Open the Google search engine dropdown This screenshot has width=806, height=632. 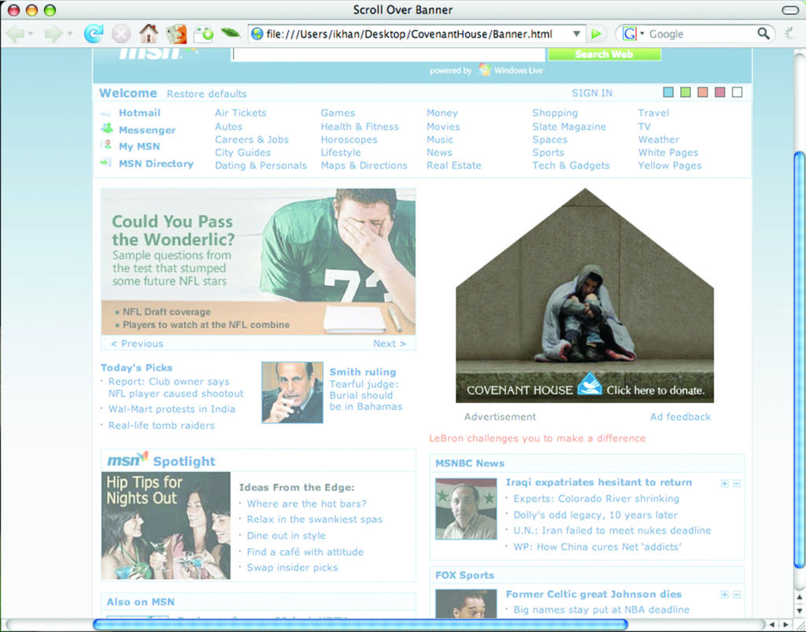click(641, 33)
